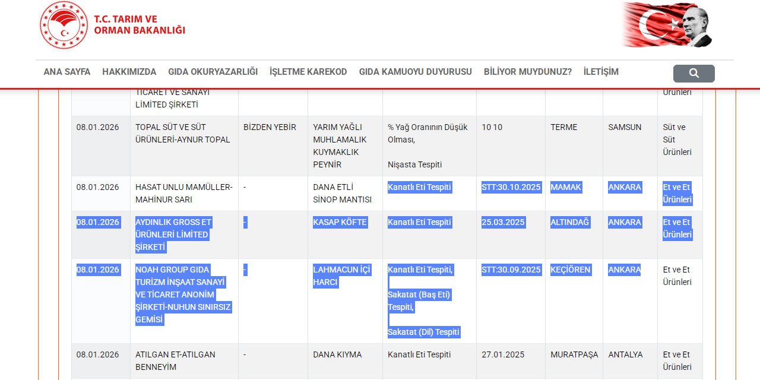Click the TOPAL SÜT VE SÜT ÜRÜNLERİ company cell
This screenshot has height=380, width=760.
pos(182,134)
